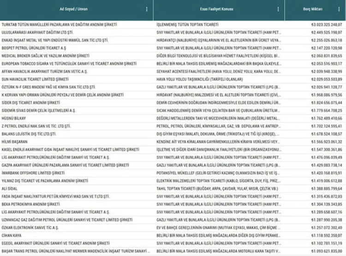
Task: Click debt amount 1.118.592.350,07
Action: click(x=327, y=236)
